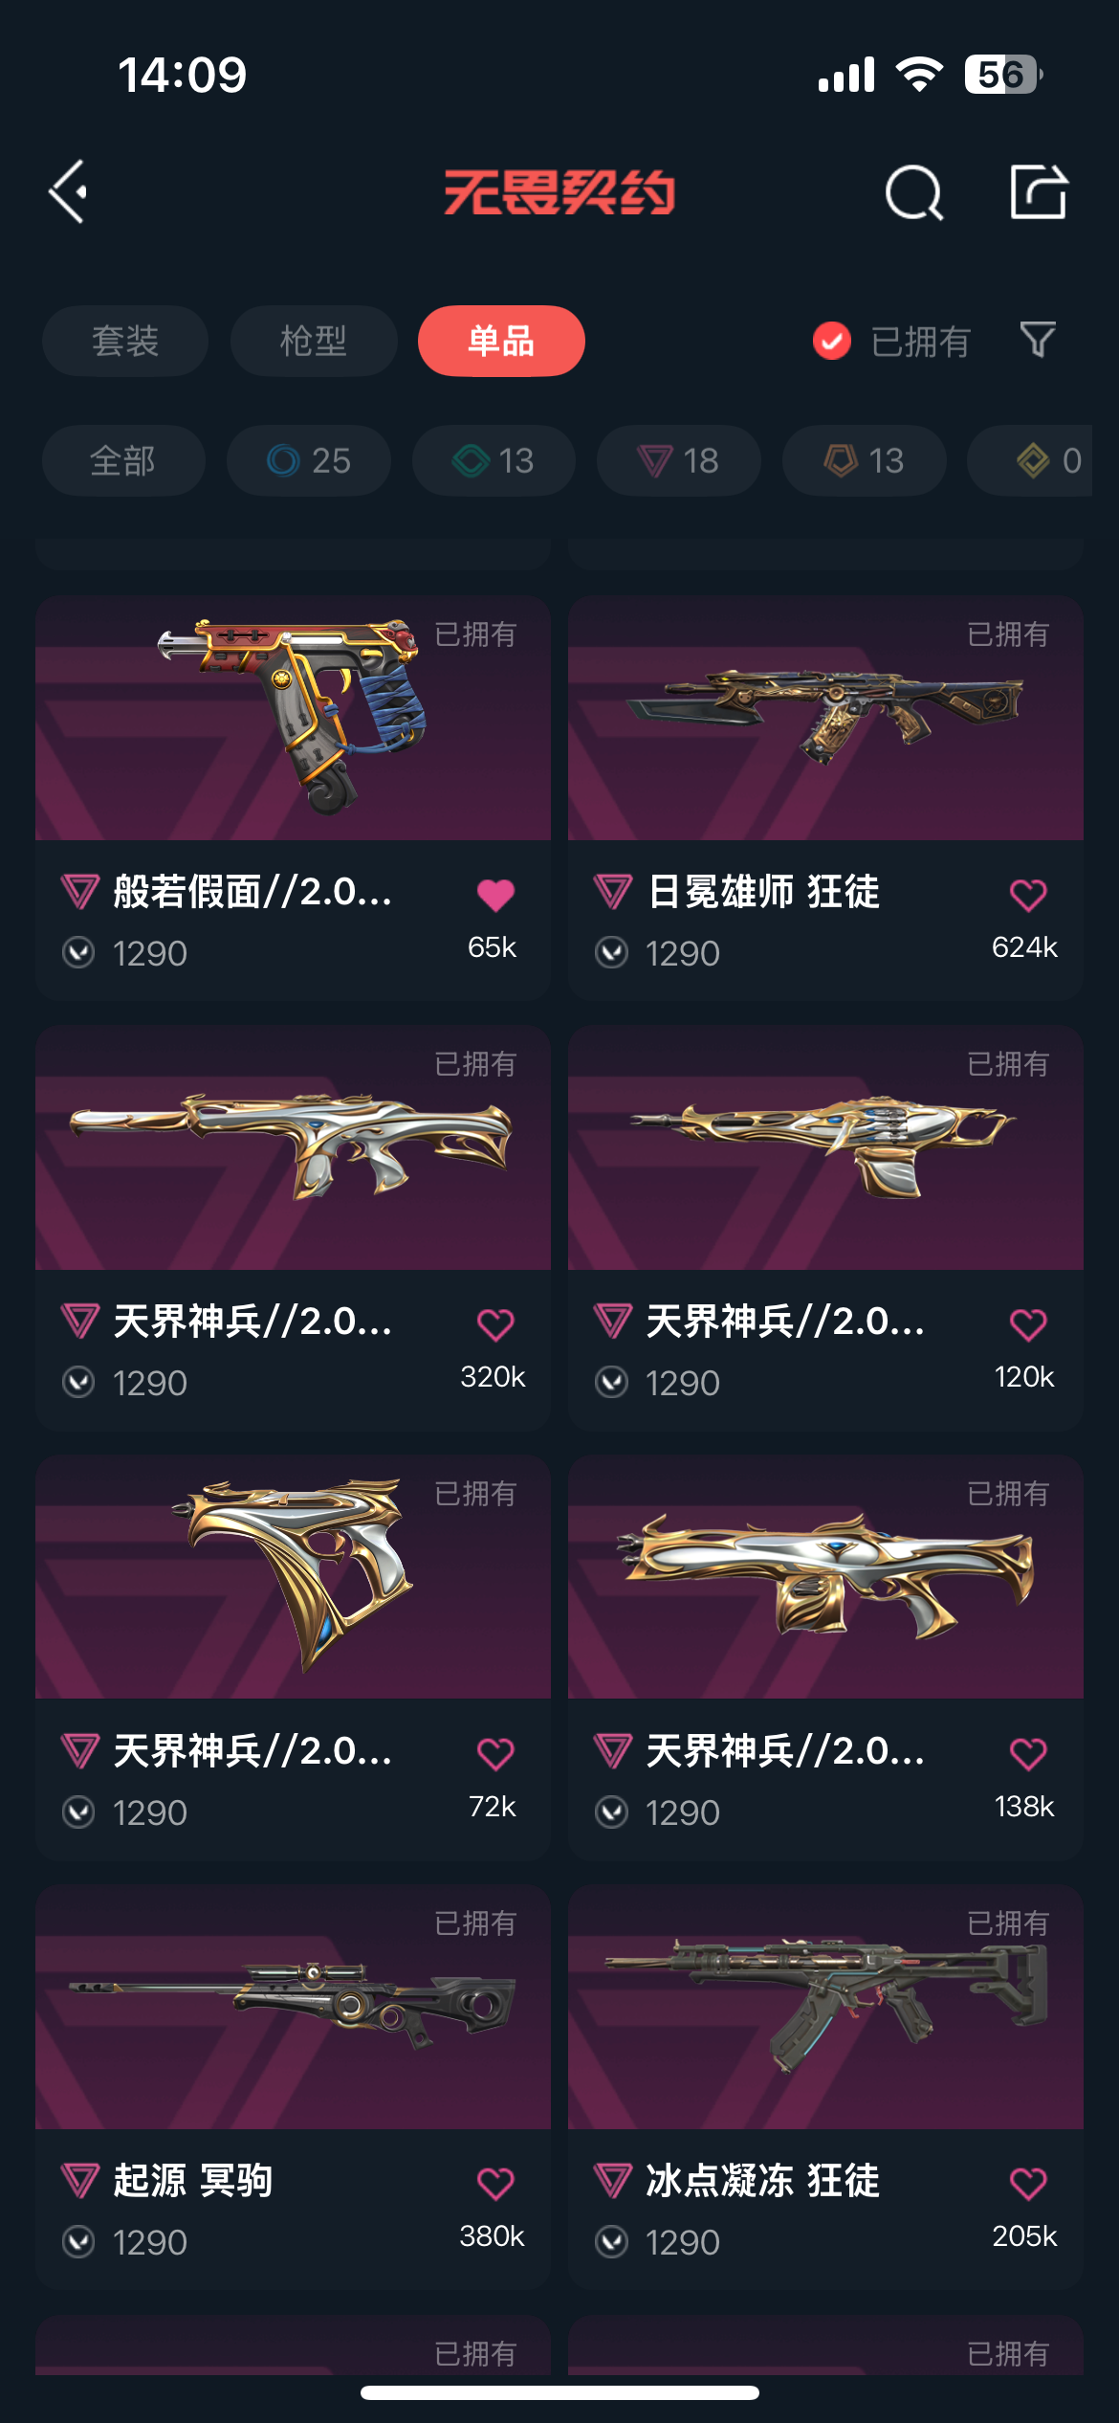Open the 日冕雄师 狂徒 rifle thumbnail

[x=825, y=718]
